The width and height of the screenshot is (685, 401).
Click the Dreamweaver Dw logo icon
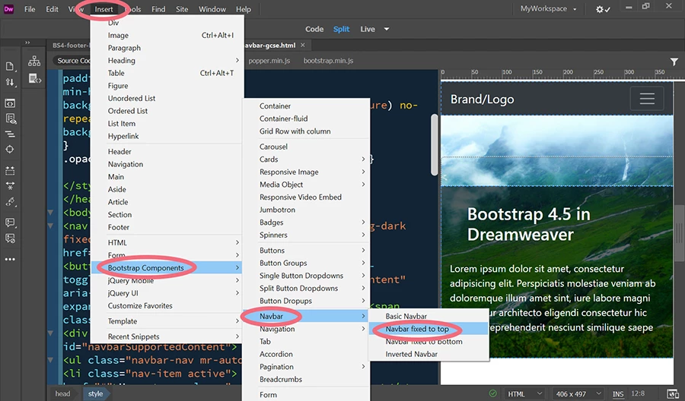click(x=8, y=8)
